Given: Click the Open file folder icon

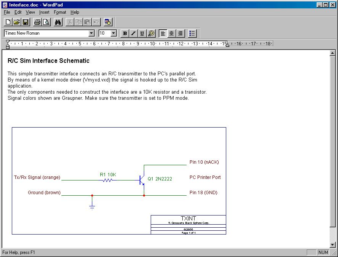Looking at the screenshot, I should (x=17, y=22).
